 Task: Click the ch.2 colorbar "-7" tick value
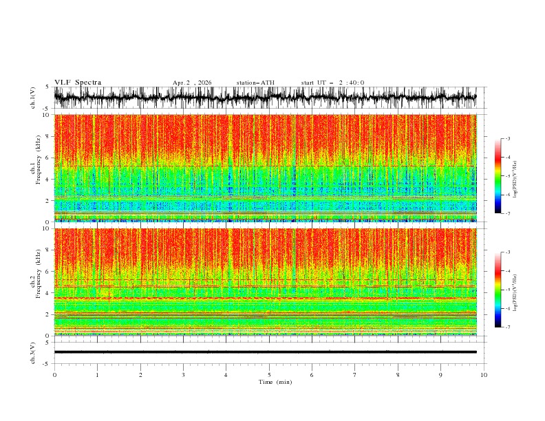[x=507, y=327]
